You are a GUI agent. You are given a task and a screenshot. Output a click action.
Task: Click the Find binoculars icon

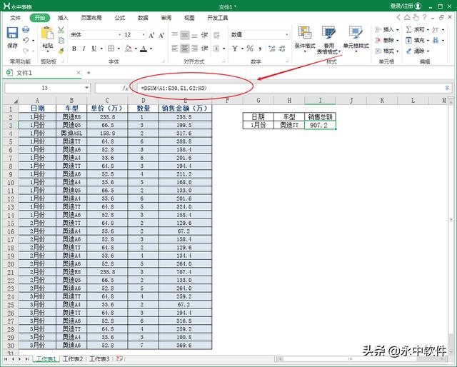tap(436, 40)
